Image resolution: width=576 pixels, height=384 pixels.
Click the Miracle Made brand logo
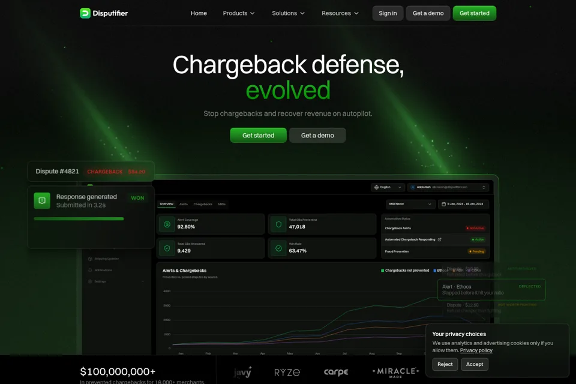pos(395,372)
